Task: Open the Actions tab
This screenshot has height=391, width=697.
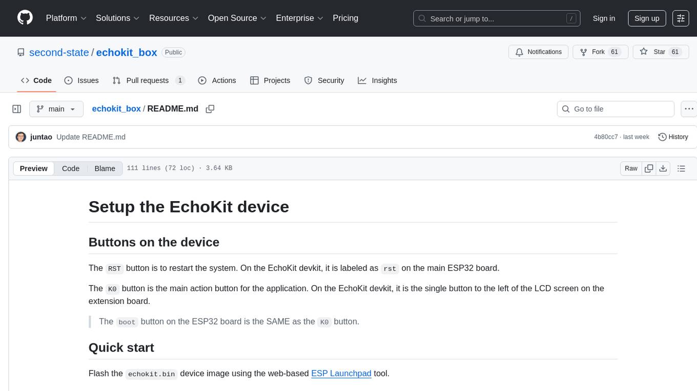Action: pos(217,80)
